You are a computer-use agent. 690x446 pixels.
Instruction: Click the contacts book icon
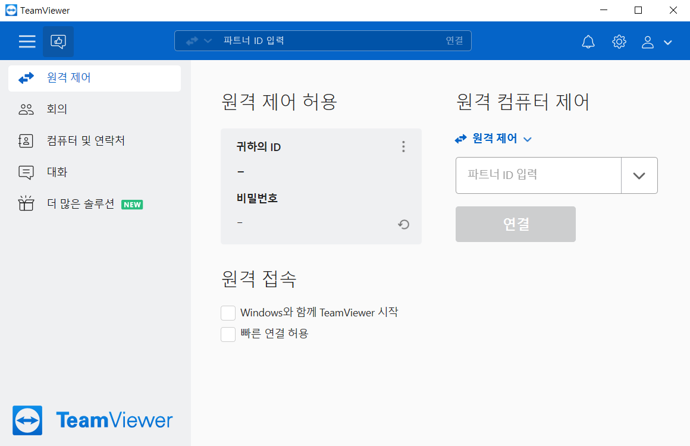pyautogui.click(x=26, y=141)
